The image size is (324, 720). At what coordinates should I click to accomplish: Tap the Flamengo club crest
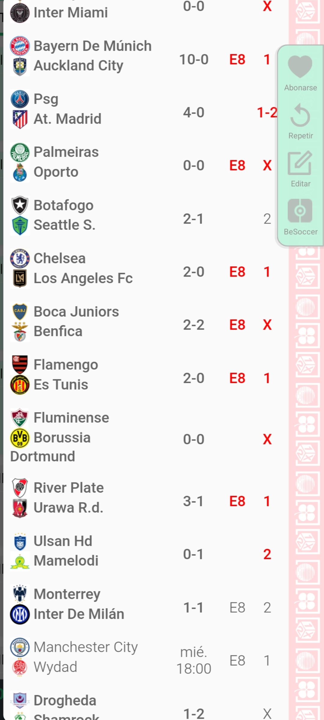click(20, 364)
